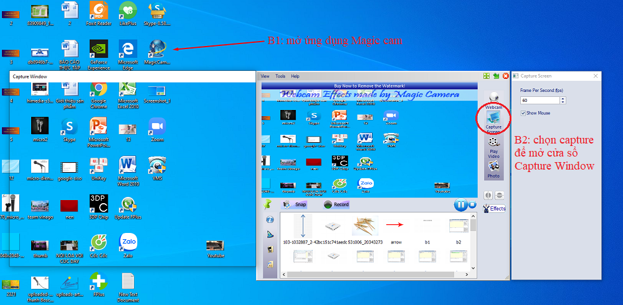Click the green pushpin icon
Viewport: 623px width, 305px height.
(x=269, y=204)
